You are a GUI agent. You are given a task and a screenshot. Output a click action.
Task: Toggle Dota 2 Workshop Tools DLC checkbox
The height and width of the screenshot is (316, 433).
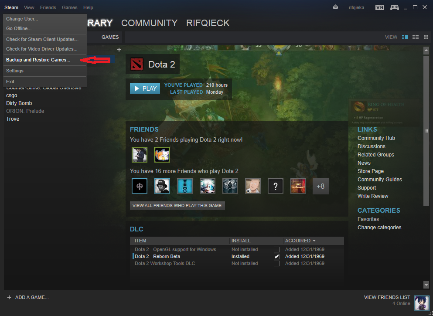coord(276,263)
